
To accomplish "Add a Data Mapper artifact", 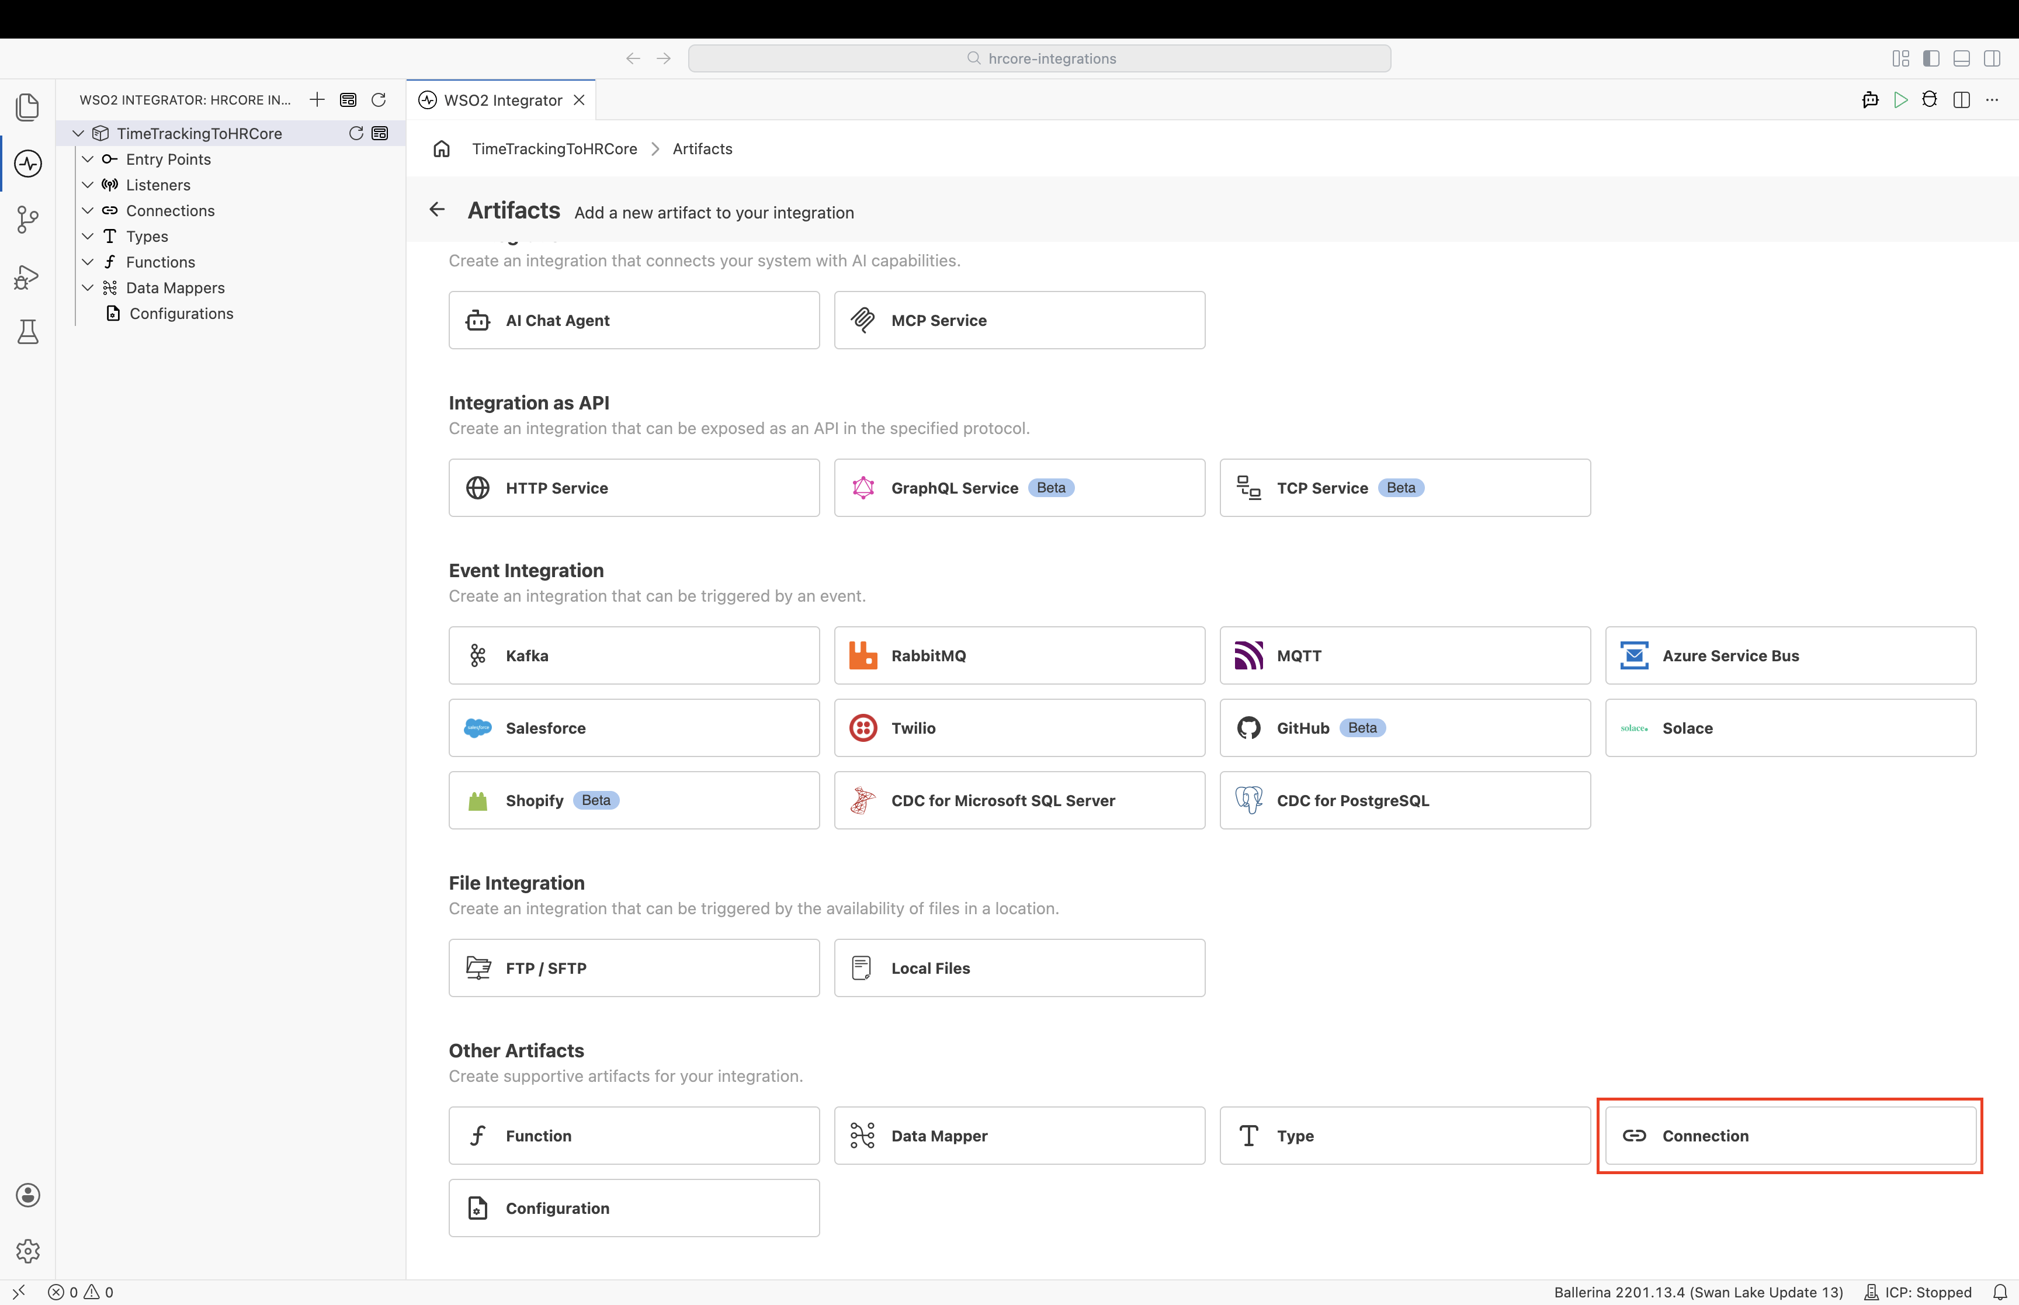I will (1019, 1136).
